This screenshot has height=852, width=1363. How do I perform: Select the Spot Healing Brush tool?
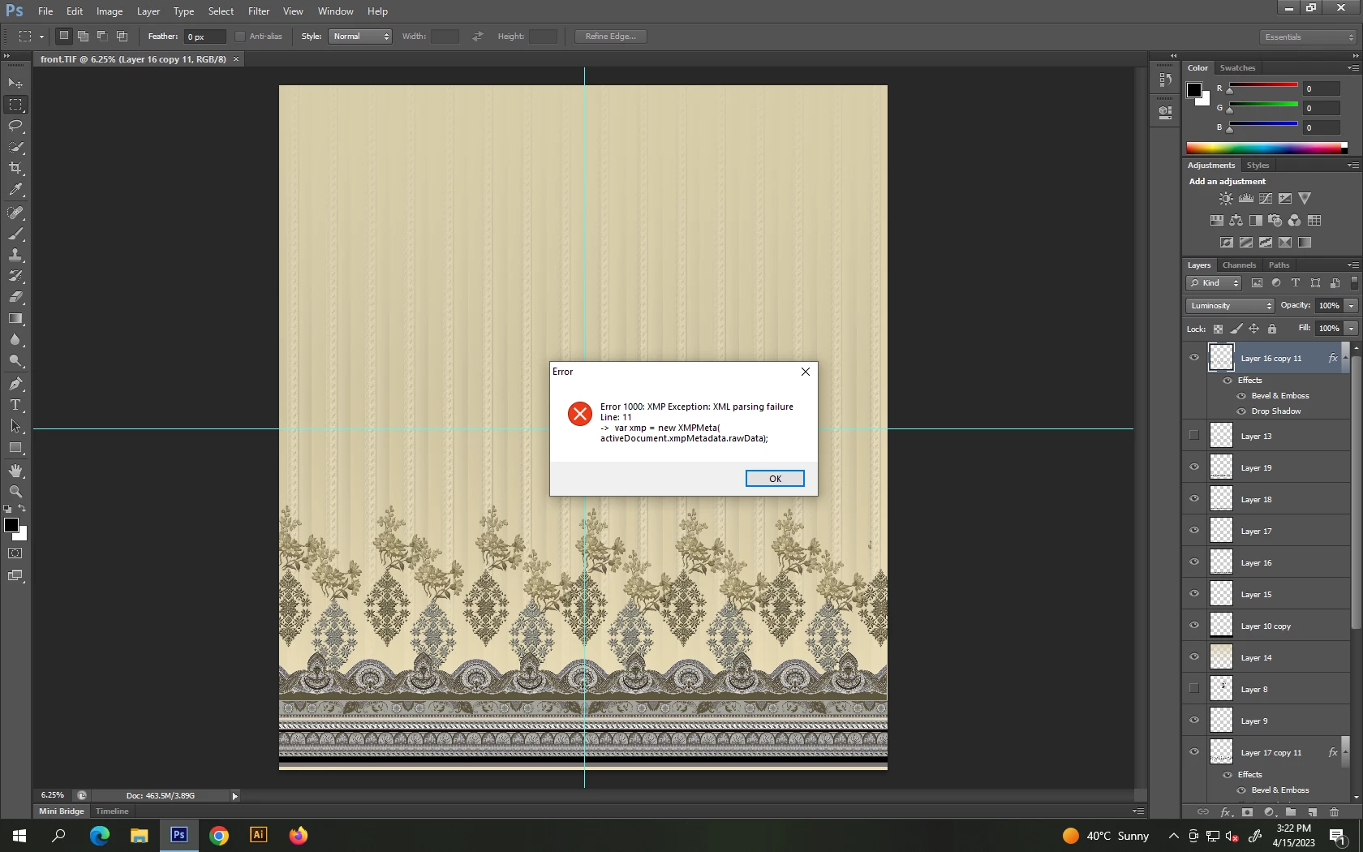pos(15,213)
